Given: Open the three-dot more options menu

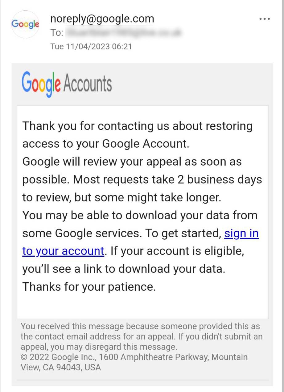Looking at the screenshot, I should coord(265,19).
